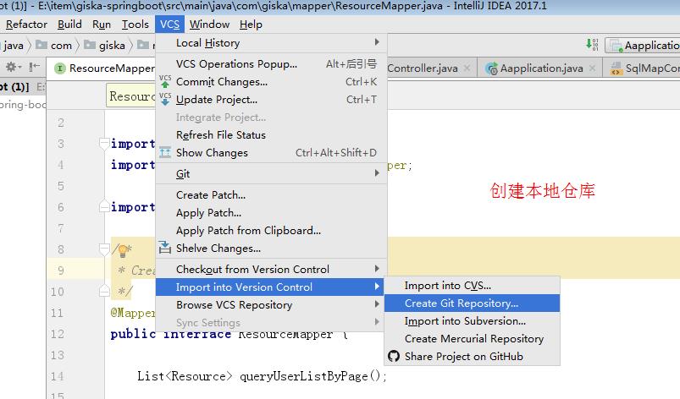
Task: Click the Show Changes diff icon
Action: [165, 152]
